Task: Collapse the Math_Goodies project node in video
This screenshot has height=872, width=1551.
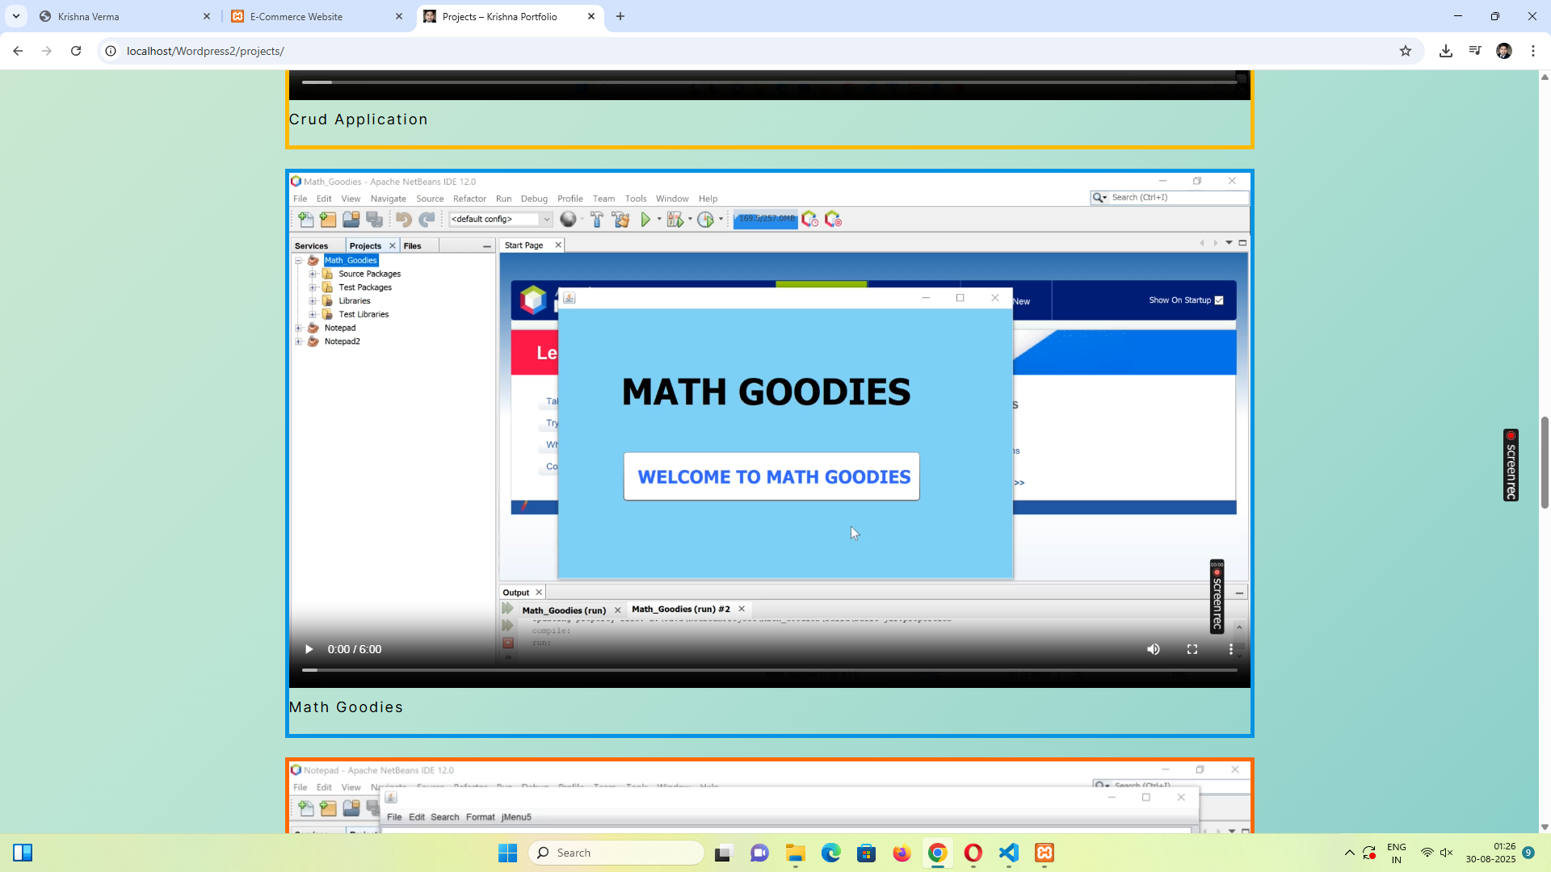Action: coord(298,261)
